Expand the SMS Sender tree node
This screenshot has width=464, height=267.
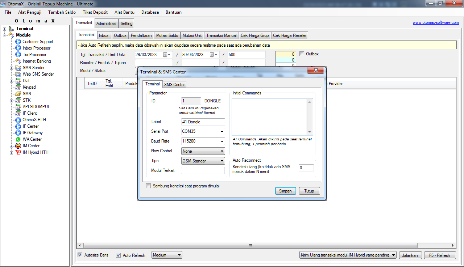(x=11, y=68)
